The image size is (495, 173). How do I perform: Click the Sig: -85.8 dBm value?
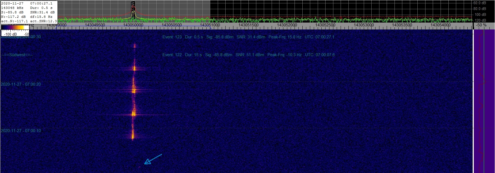click(220, 37)
